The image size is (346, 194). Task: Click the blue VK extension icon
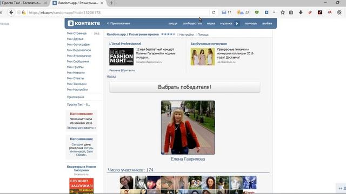267,12
